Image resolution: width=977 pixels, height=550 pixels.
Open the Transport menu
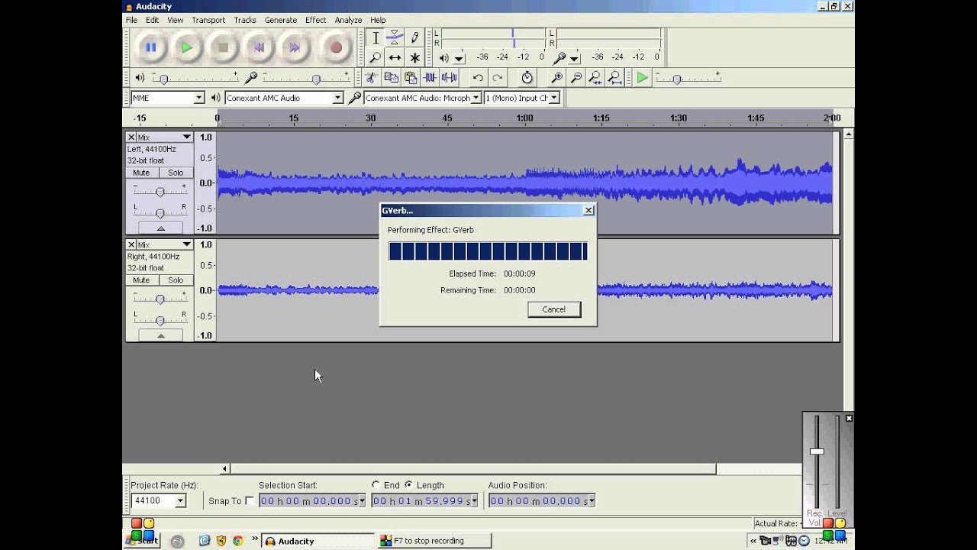click(x=208, y=20)
